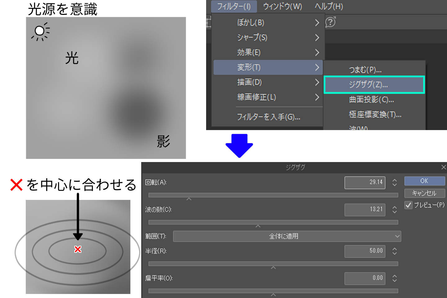Click the 回転(A) value field showing 29.14

click(365, 183)
